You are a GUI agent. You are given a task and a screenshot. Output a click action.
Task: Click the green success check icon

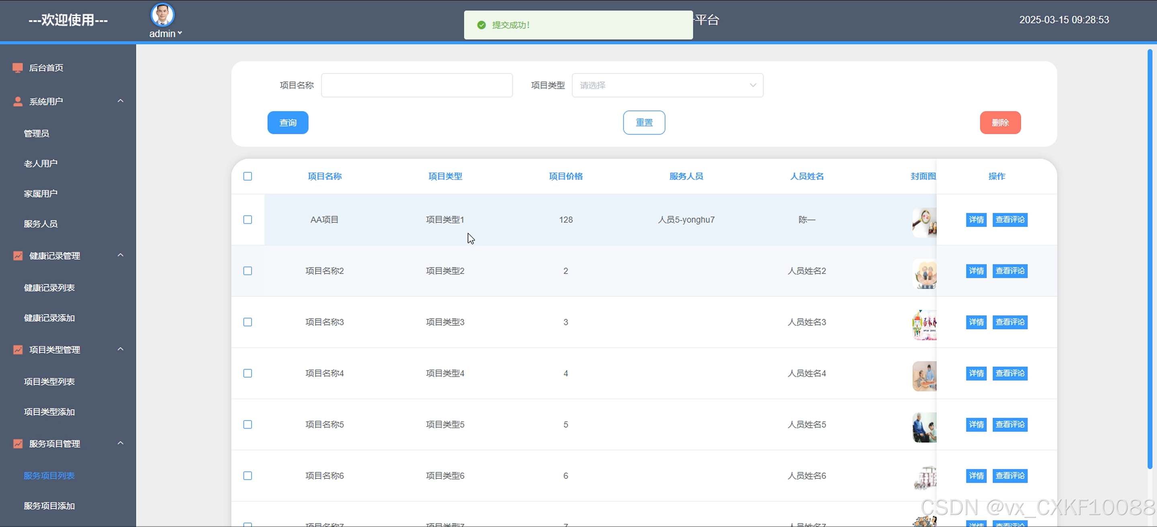pos(481,25)
